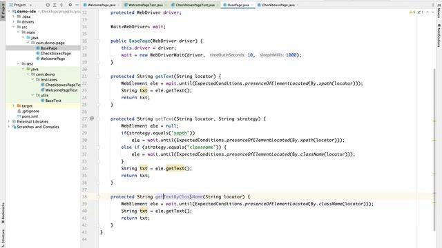Toggle code fold marker on line 21
Screen dimensions: 442x248
[x=98, y=76]
